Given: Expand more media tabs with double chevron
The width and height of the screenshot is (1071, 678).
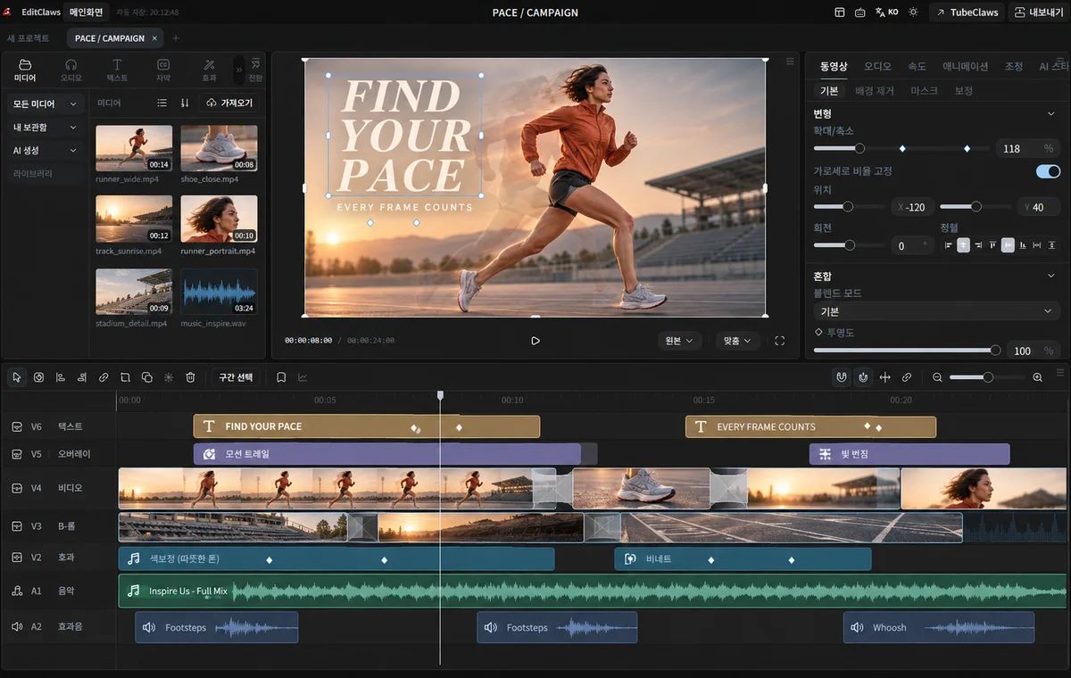Looking at the screenshot, I should point(238,70).
